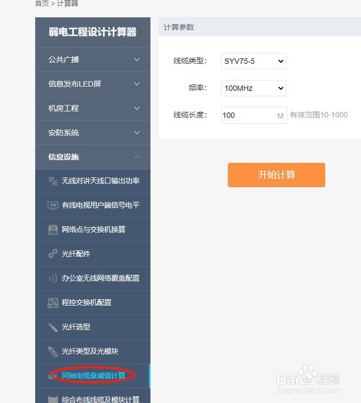The height and width of the screenshot is (403, 361).
Task: Click the wireless wave icon beside 办公室无线网络覆盖配置
Action: (53, 278)
